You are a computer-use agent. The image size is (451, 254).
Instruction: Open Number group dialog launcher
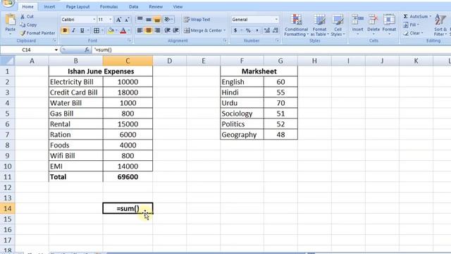[277, 41]
